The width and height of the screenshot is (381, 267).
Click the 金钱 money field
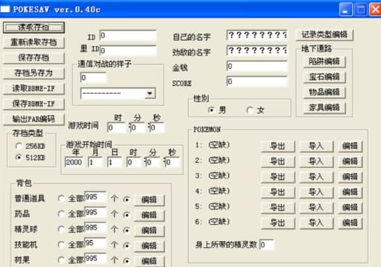tap(257, 66)
